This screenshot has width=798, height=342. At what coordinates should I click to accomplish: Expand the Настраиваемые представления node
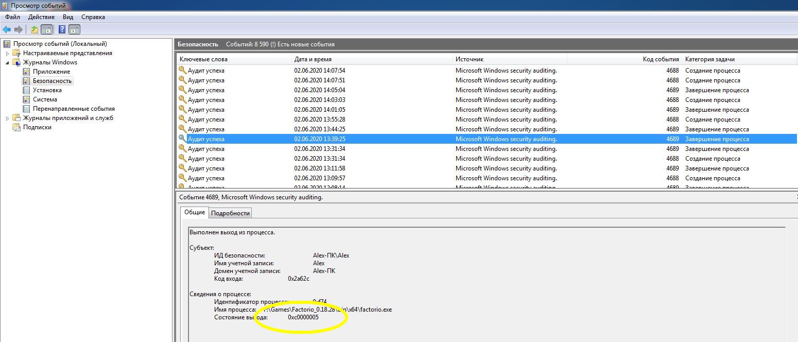coord(8,54)
